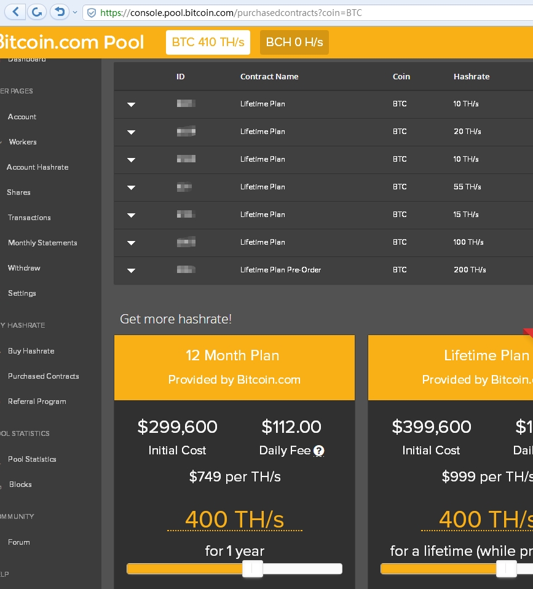Expand the Lifetime Plan Pre-Order row
The width and height of the screenshot is (533, 589).
coord(131,271)
